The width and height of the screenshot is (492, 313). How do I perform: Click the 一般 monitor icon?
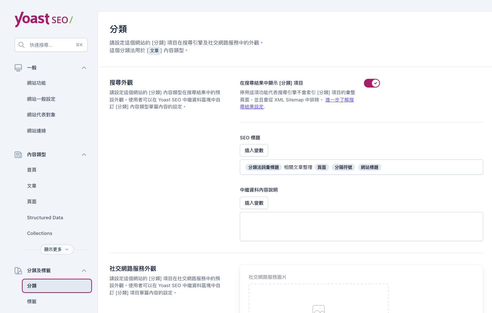pyautogui.click(x=18, y=68)
